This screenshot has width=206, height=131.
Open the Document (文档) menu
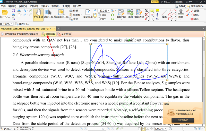[33, 6]
